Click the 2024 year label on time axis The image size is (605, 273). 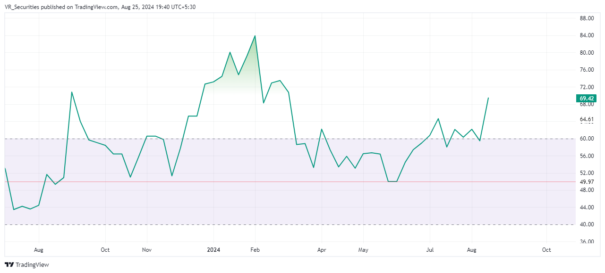(213, 250)
